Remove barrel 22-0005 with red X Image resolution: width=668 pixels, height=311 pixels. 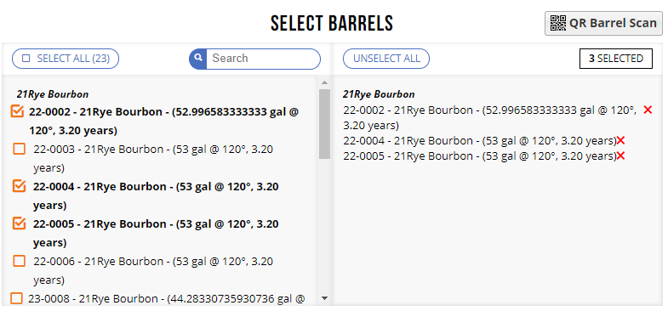[620, 155]
